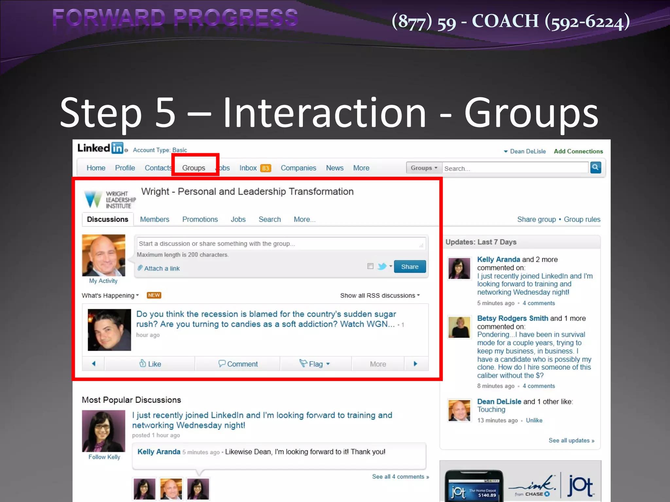The height and width of the screenshot is (502, 670).
Task: Expand Show all RSS discussions menu
Action: tap(380, 295)
